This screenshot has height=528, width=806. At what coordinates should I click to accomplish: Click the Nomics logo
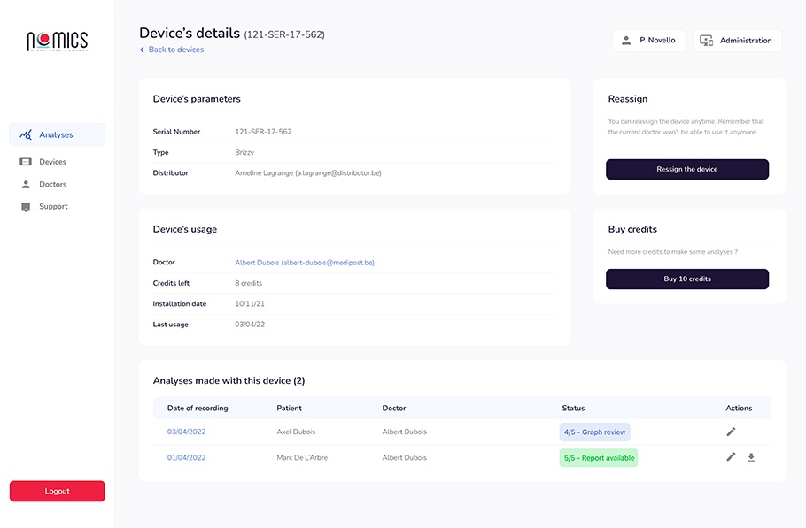[57, 41]
